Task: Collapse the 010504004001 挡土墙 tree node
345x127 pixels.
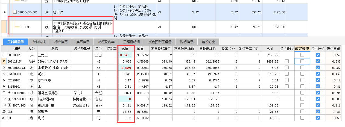Action: point(15,12)
